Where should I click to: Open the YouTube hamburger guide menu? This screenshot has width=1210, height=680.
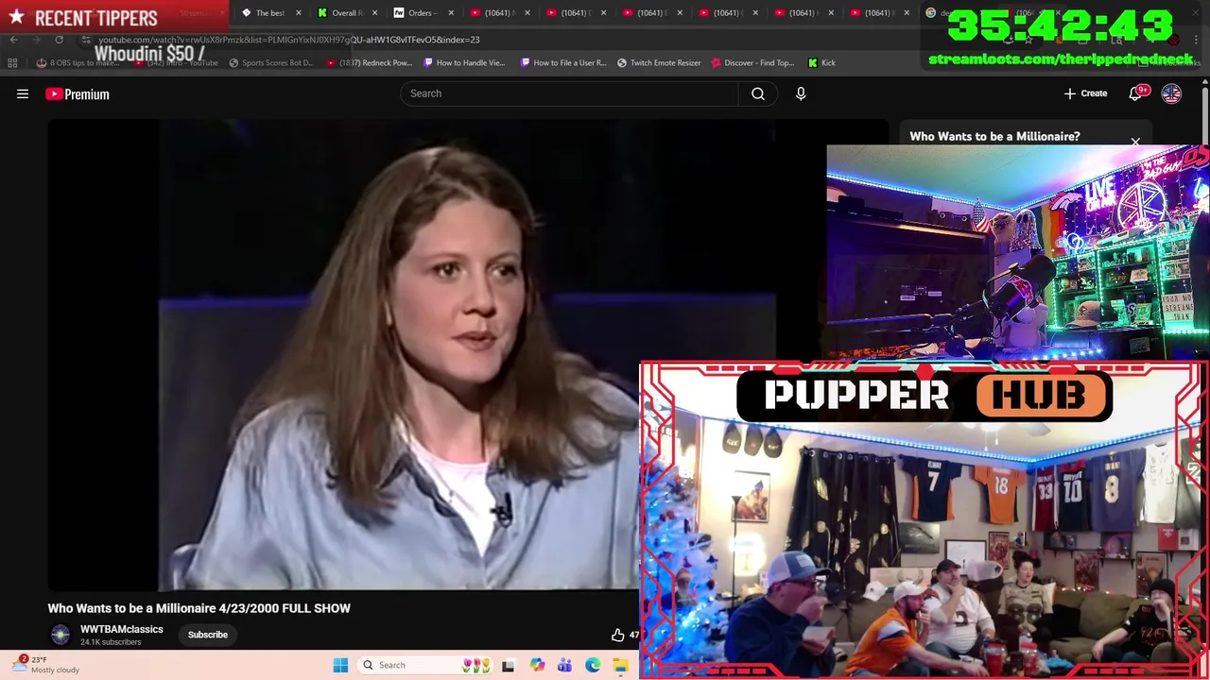[x=23, y=93]
